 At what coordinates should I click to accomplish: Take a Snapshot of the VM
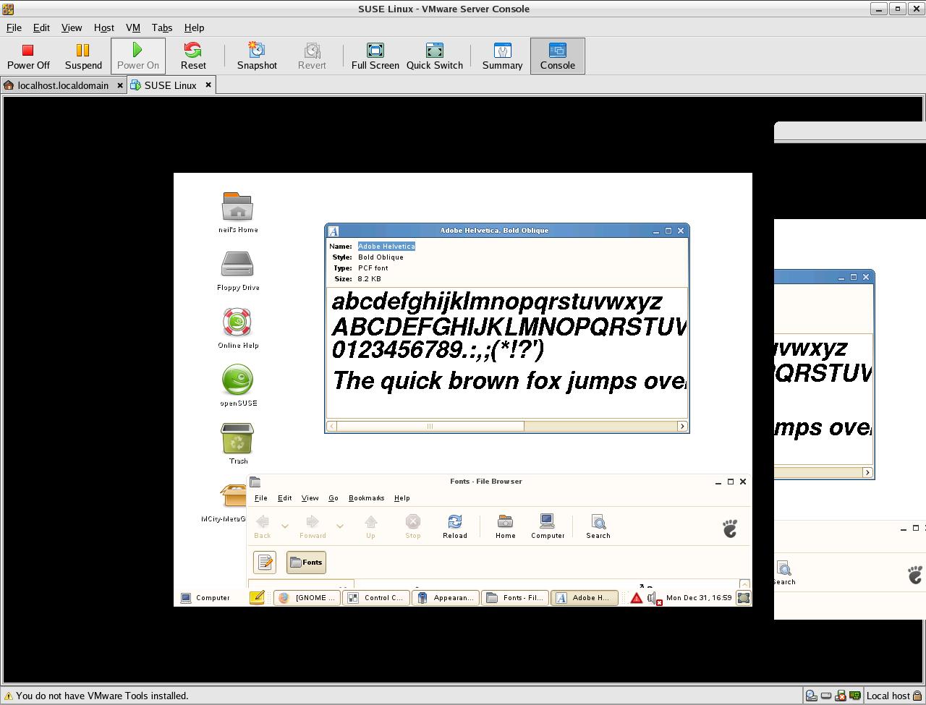coord(257,56)
